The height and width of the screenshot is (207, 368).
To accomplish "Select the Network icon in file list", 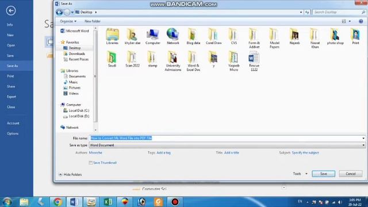I will [173, 36].
